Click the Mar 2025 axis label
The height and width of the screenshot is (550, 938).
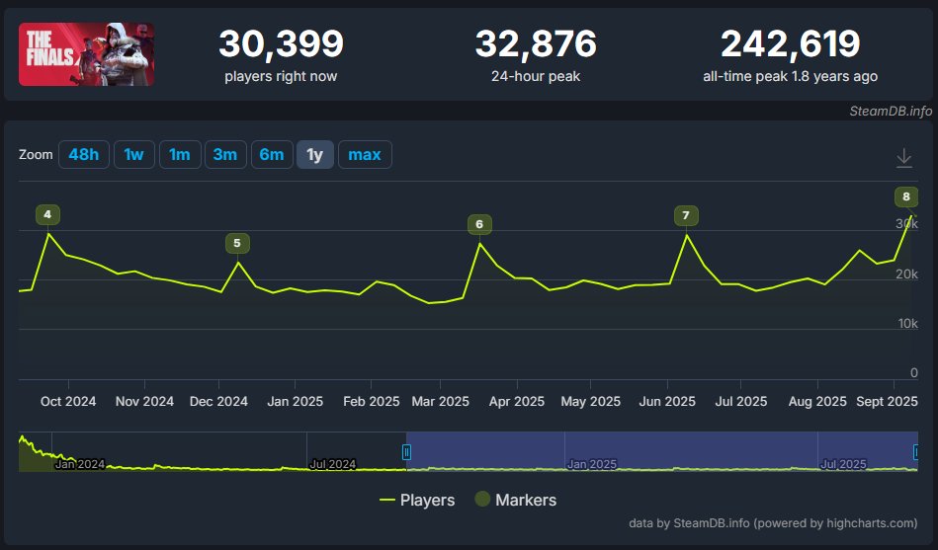click(440, 401)
